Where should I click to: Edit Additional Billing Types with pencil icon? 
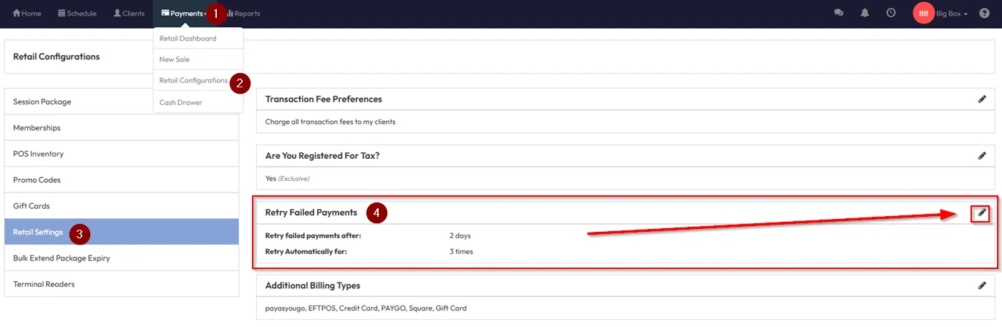pos(982,285)
